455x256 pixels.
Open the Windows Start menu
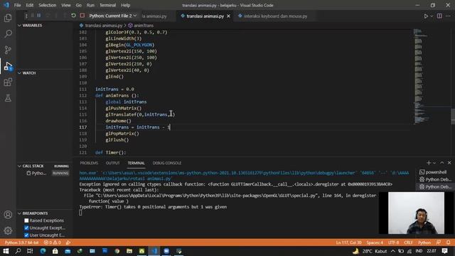(6, 251)
